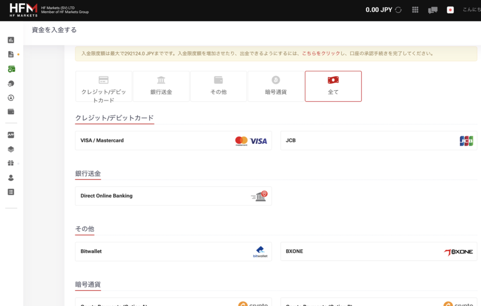
Task: Open the apps grid menu
Action: pyautogui.click(x=415, y=10)
